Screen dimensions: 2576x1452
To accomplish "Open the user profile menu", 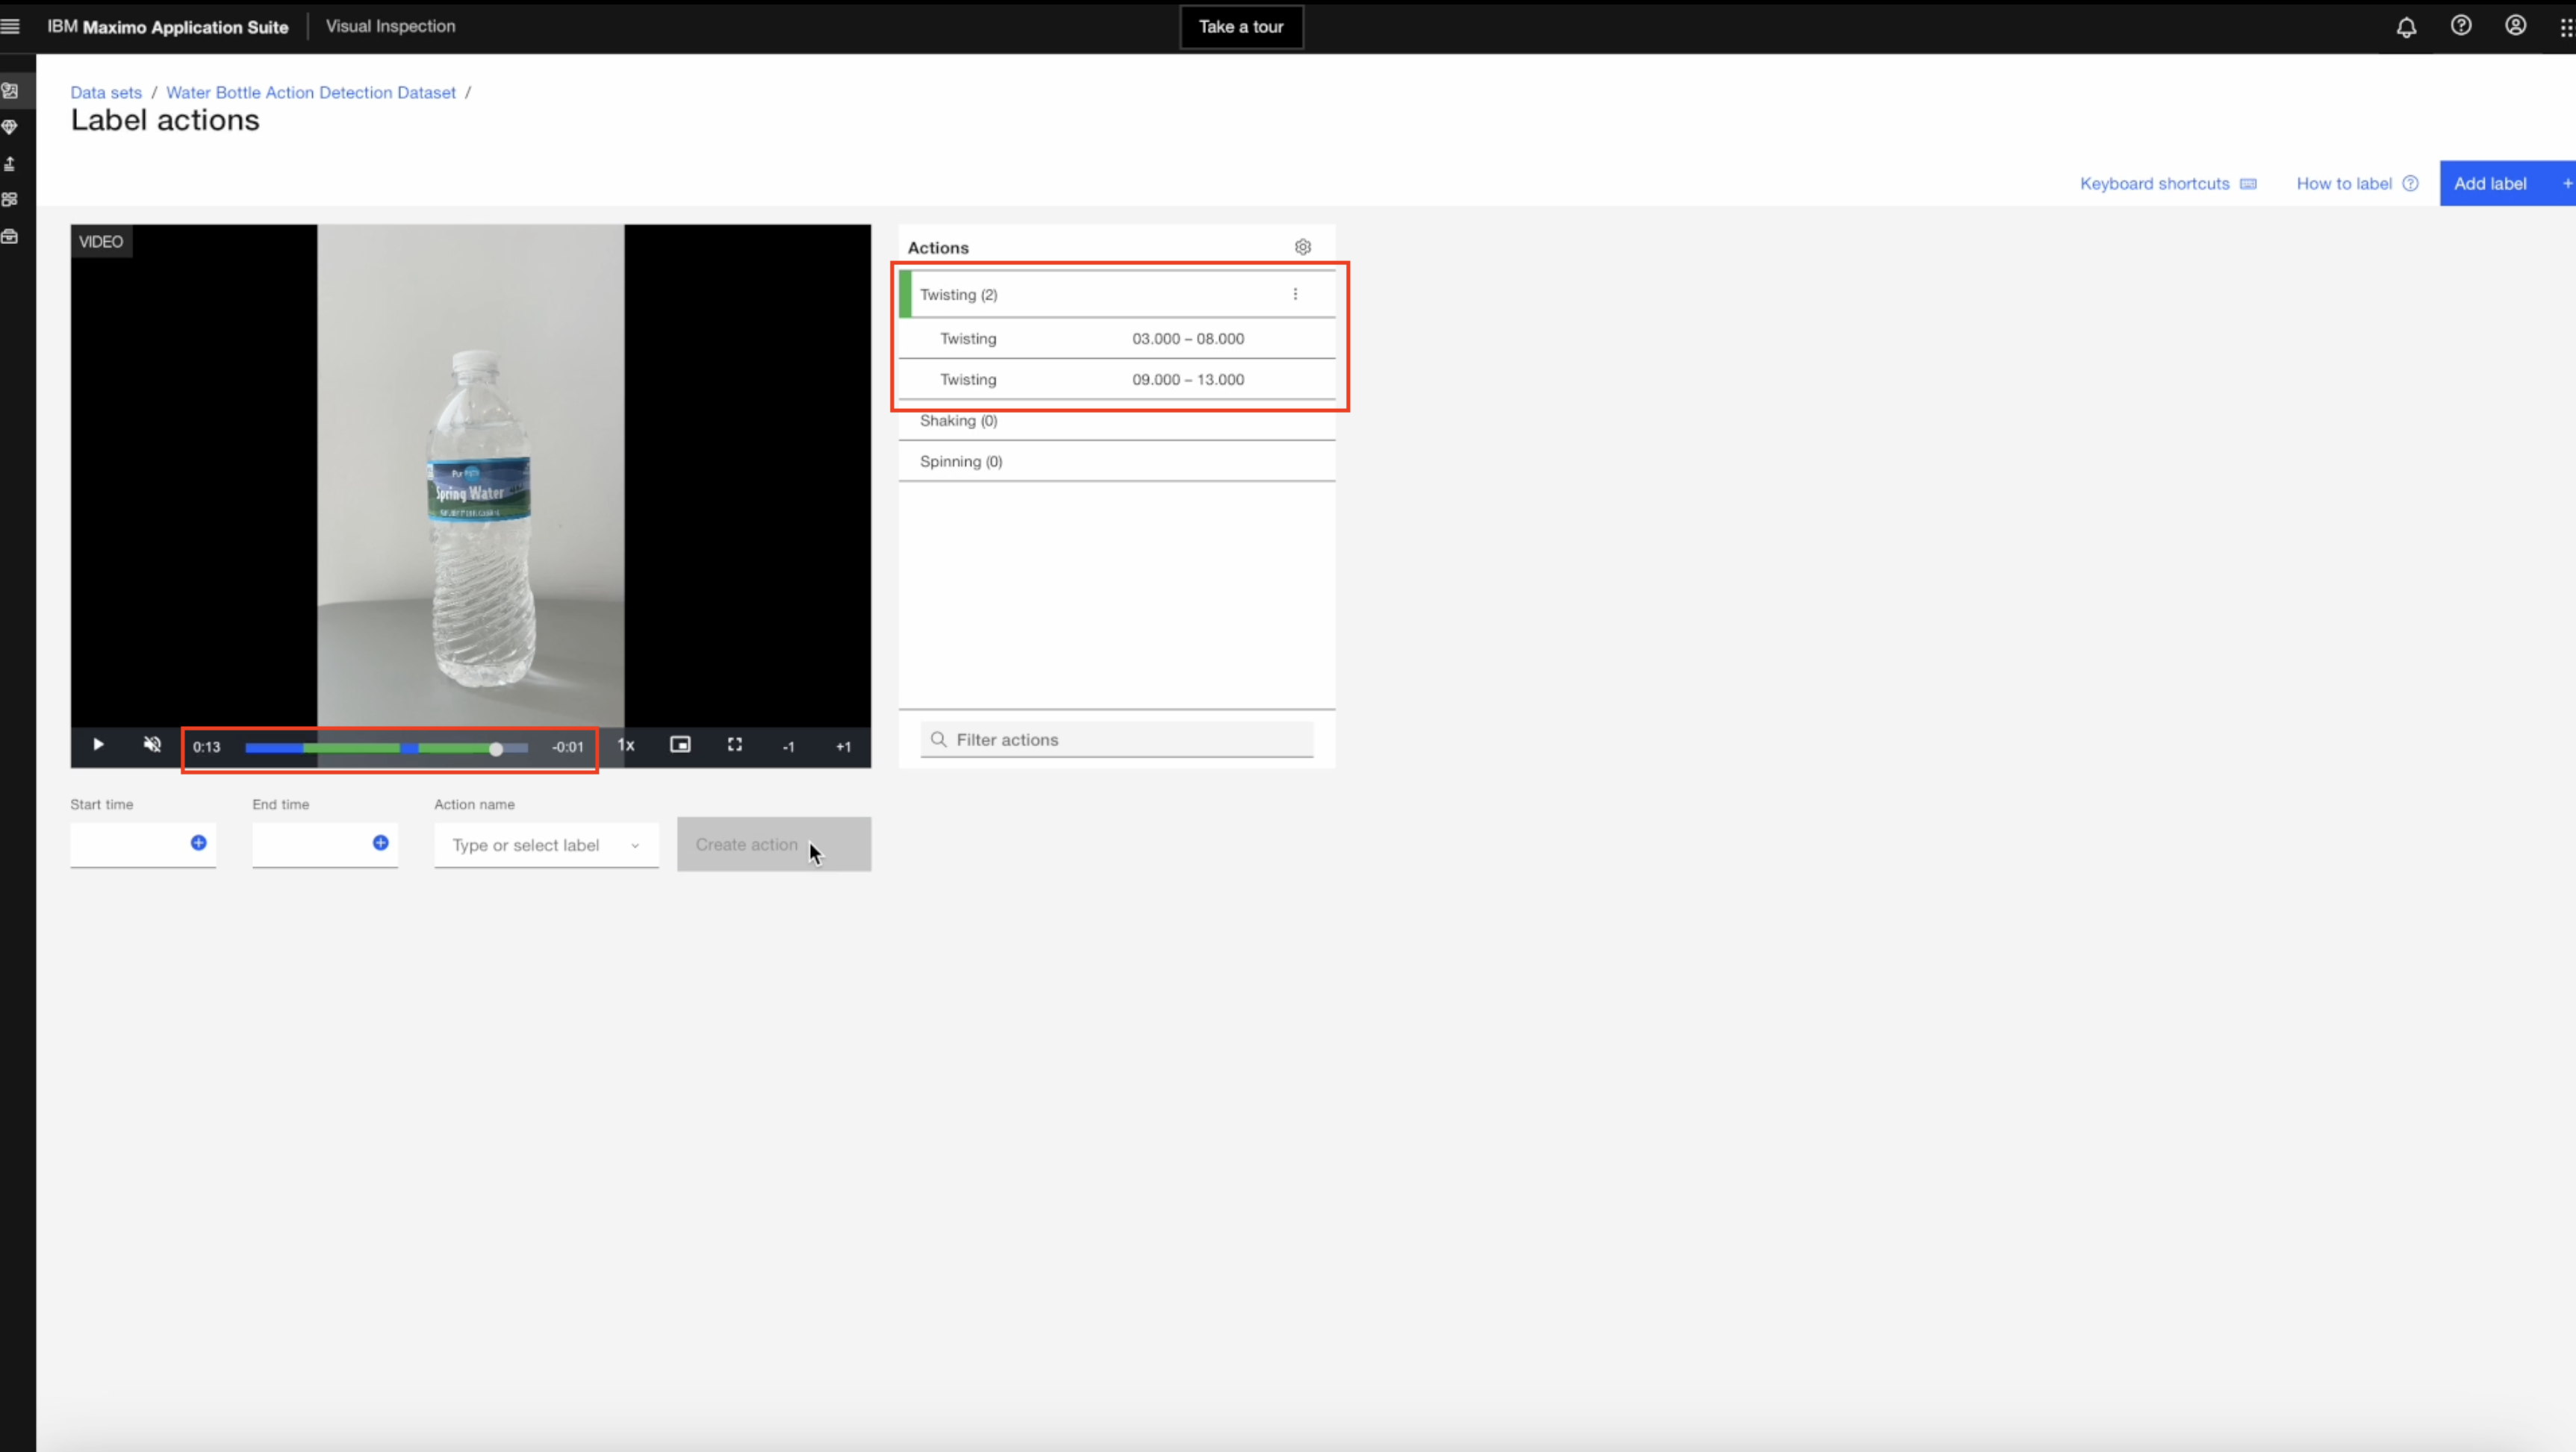I will [2515, 26].
